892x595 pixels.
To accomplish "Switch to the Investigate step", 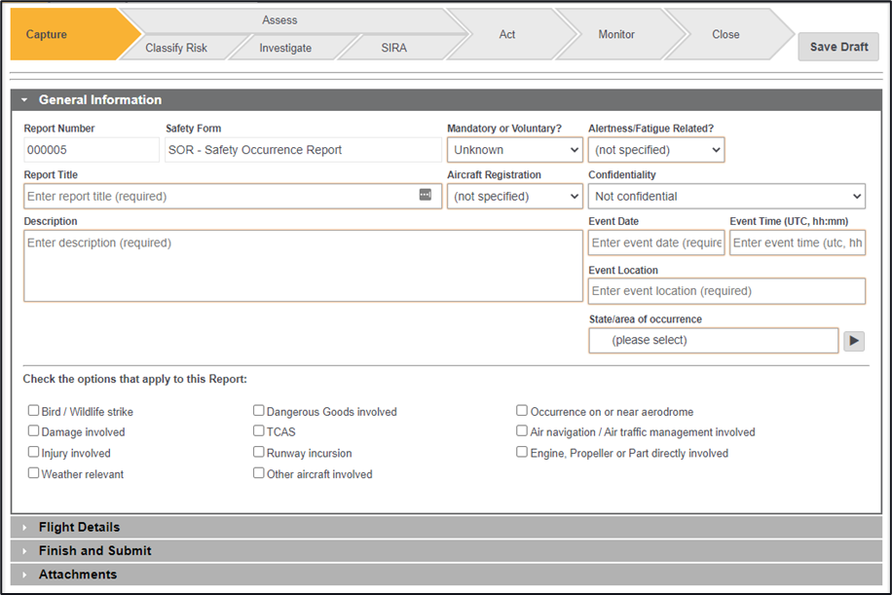I will tap(285, 48).
